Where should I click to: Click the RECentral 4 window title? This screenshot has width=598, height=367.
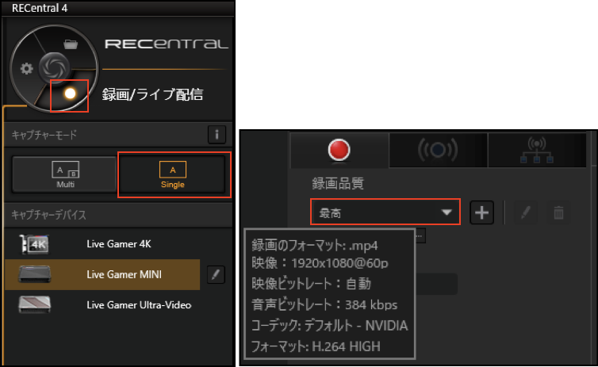click(40, 8)
